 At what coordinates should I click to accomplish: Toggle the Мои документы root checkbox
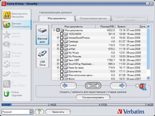(x=58, y=30)
